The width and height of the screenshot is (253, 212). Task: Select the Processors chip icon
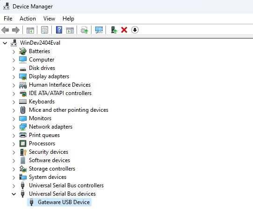click(x=23, y=144)
